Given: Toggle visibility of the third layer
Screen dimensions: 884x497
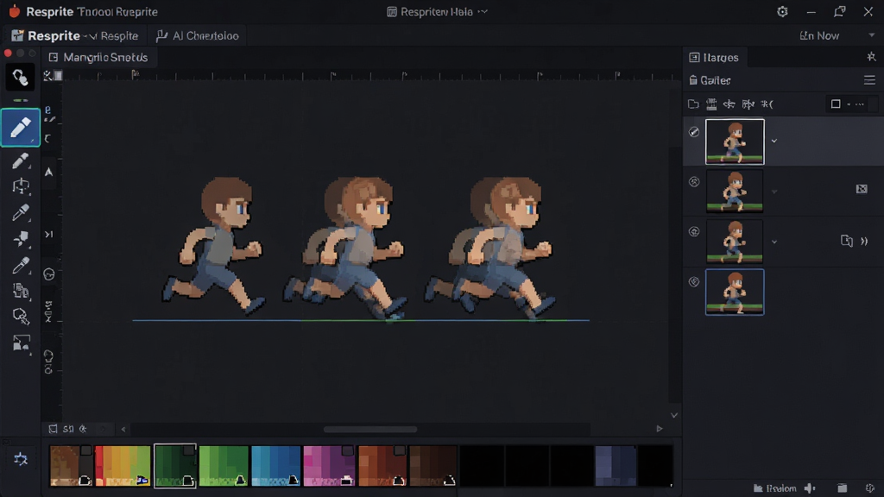Looking at the screenshot, I should click(x=694, y=231).
